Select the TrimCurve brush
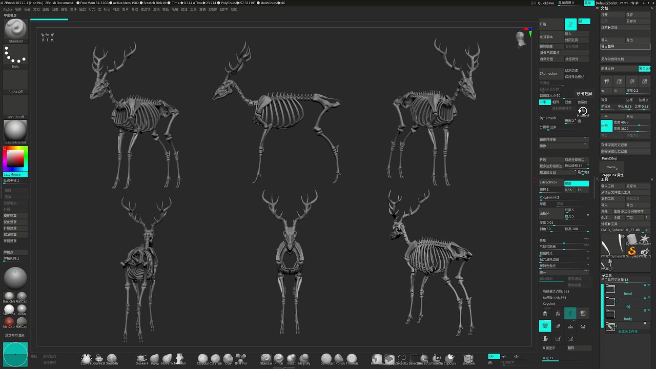The width and height of the screenshot is (656, 369). [x=438, y=359]
